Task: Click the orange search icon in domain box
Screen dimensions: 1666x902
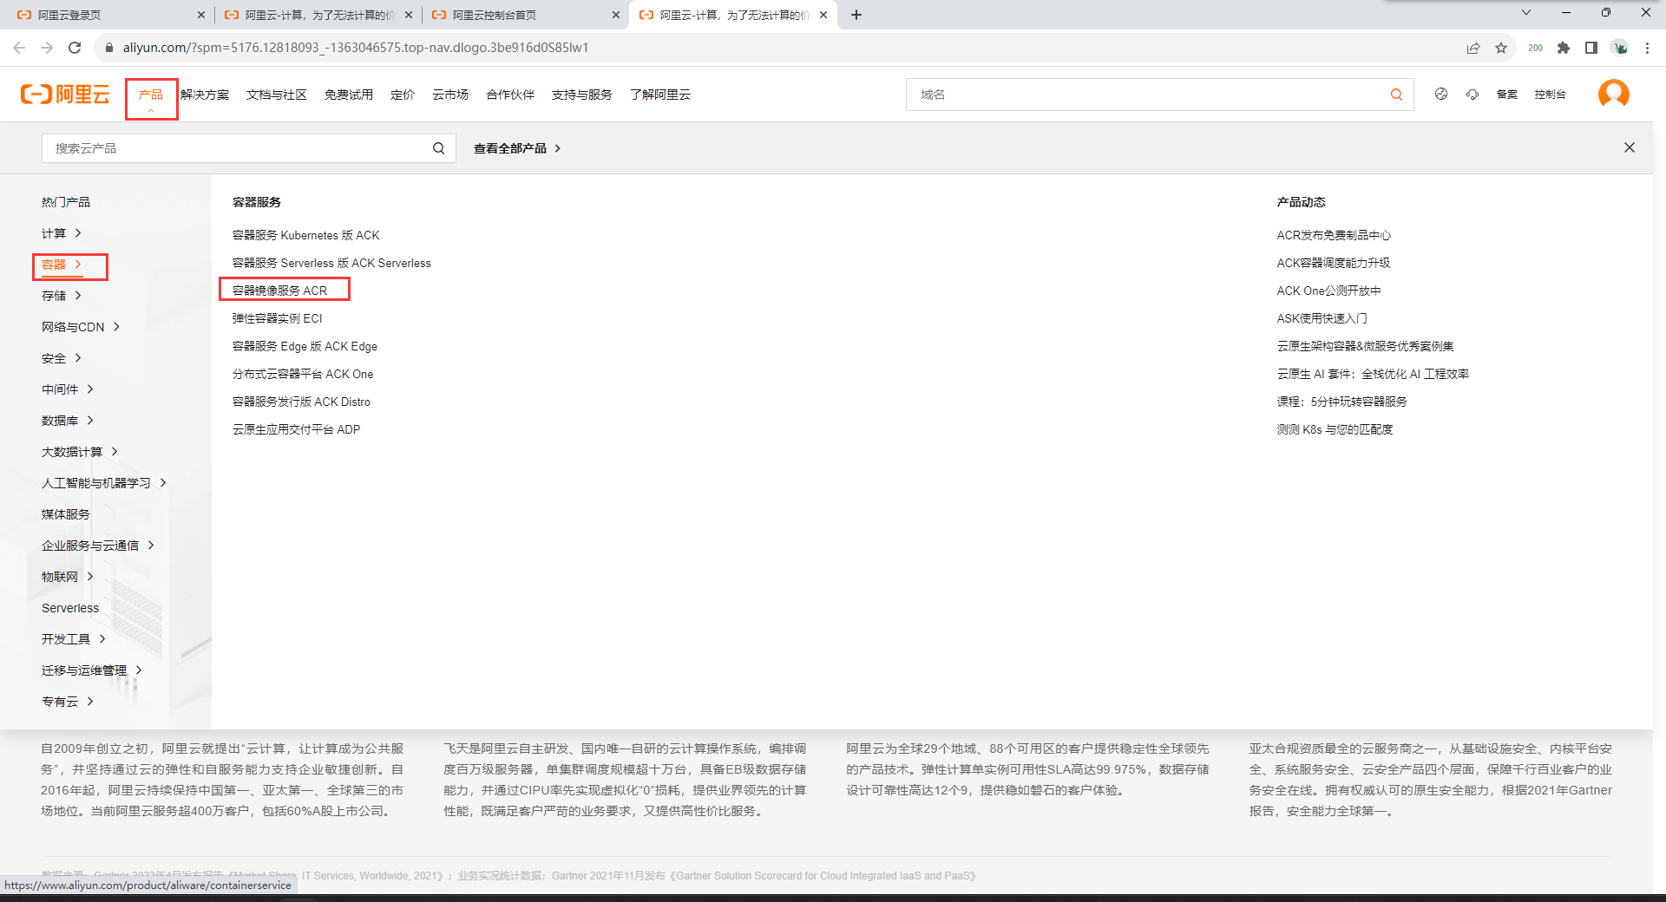Action: 1396,95
